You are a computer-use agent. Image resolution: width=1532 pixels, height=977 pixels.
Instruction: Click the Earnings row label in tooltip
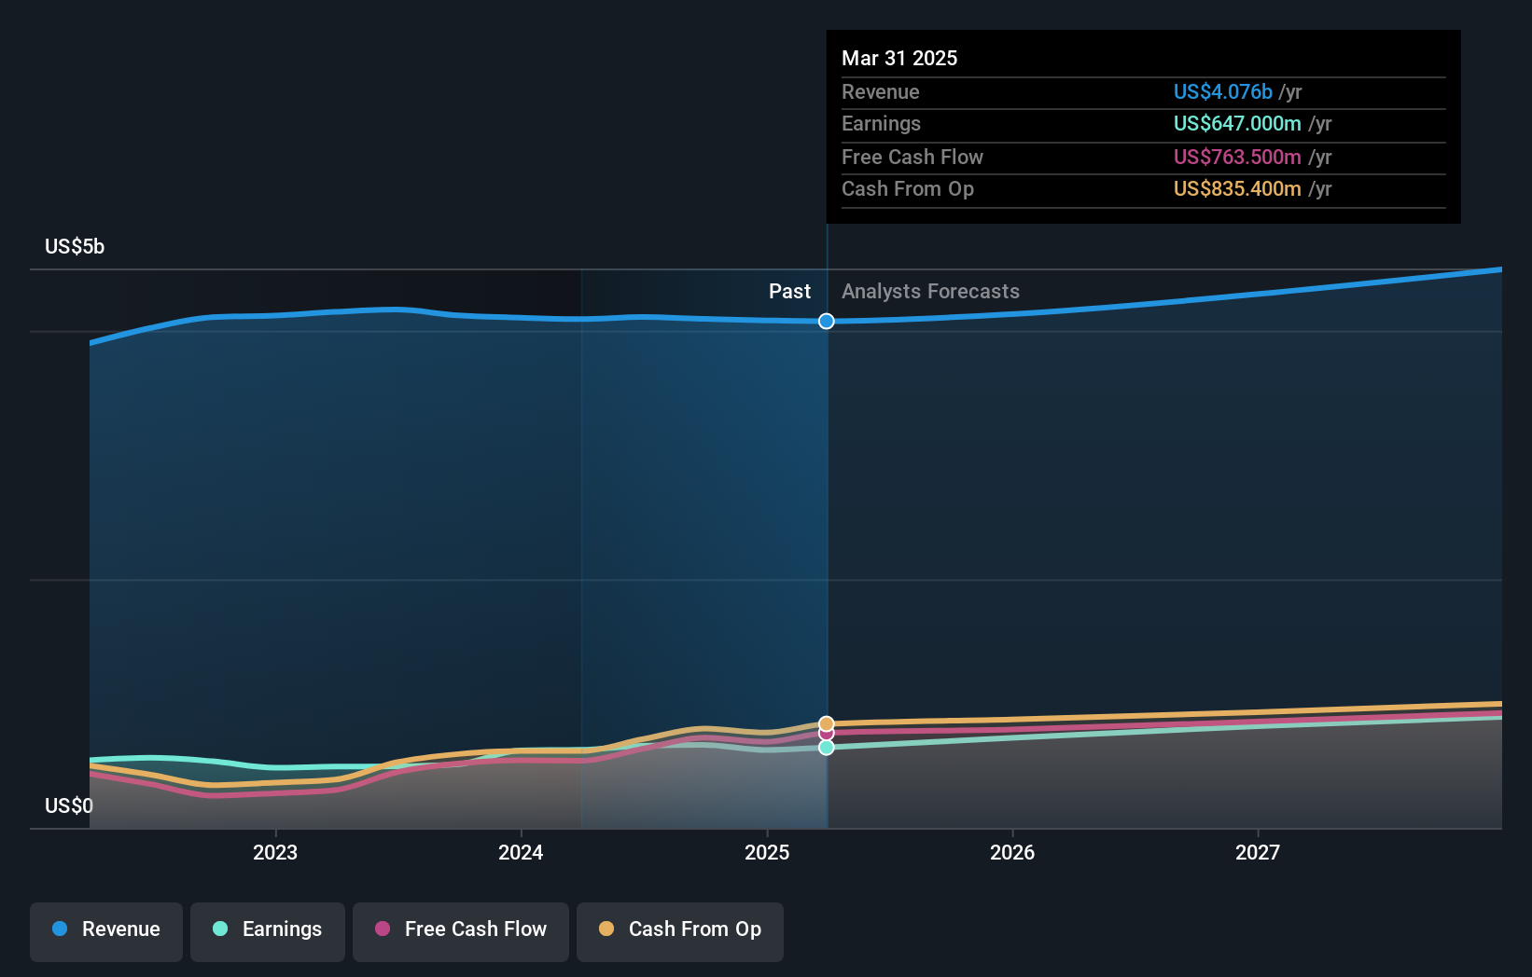pyautogui.click(x=881, y=124)
